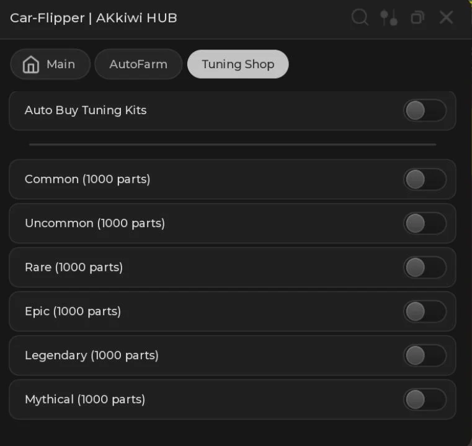Open the settings sliders icon
The image size is (472, 446).
point(389,17)
